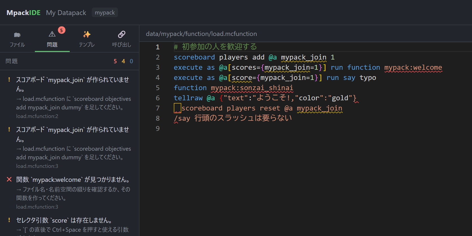Click mypack_join on editor line 2
Screen dimensions: 472x236
point(304,57)
